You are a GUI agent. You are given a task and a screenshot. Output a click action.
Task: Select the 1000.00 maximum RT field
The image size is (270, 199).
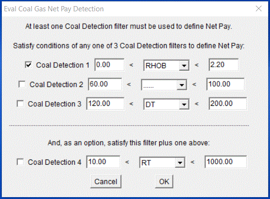(x=226, y=162)
